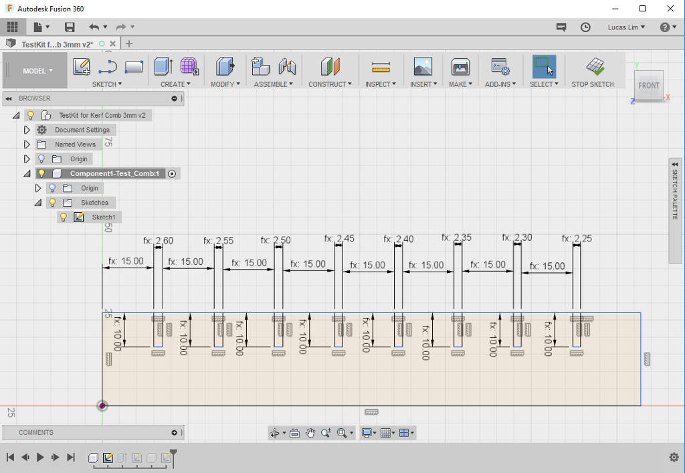Screen dimensions: 685x473
Task: Click the Measure inspect icon
Action: pos(381,67)
